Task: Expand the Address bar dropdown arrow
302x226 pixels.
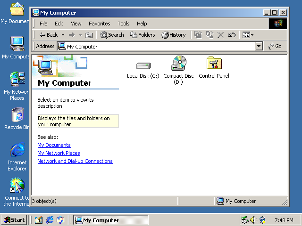Action: point(259,46)
